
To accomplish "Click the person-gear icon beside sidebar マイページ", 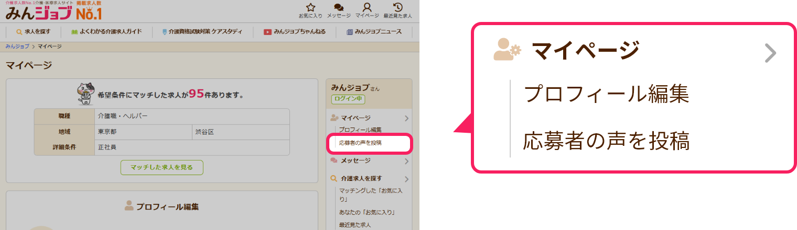I will pyautogui.click(x=335, y=118).
